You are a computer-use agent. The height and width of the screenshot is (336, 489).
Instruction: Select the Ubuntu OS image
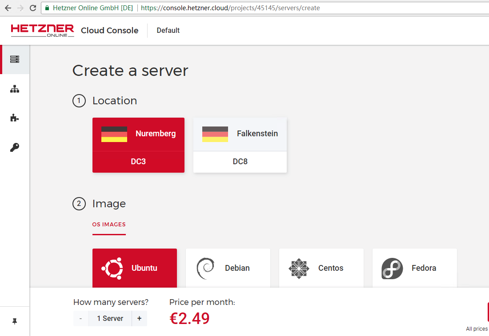pos(134,268)
